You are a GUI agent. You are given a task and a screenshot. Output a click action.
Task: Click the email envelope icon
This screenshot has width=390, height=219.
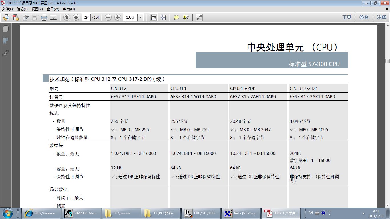click(x=53, y=17)
